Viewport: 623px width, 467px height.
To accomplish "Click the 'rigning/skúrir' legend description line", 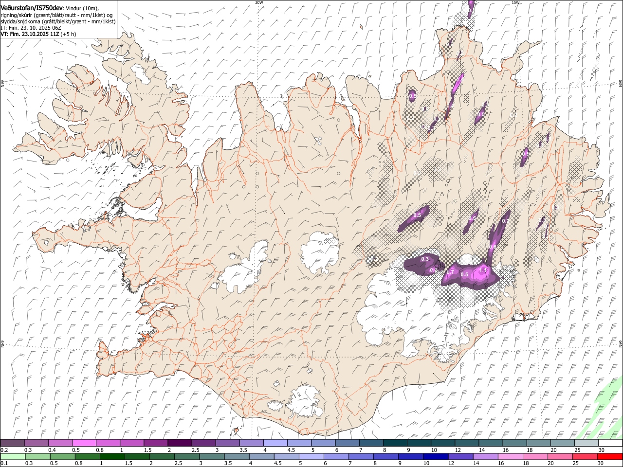I will click(56, 15).
